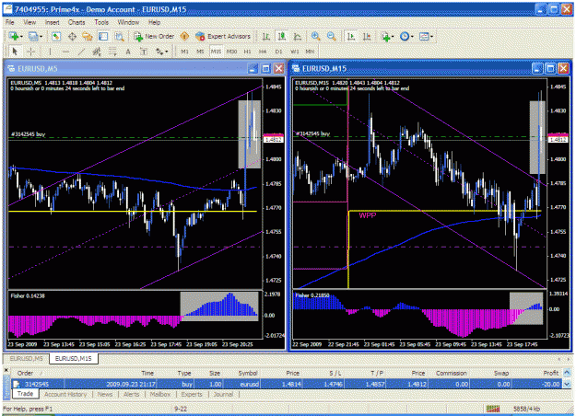Sort orders by the Symbol column
Image resolution: width=576 pixels, height=416 pixels.
[x=248, y=373]
